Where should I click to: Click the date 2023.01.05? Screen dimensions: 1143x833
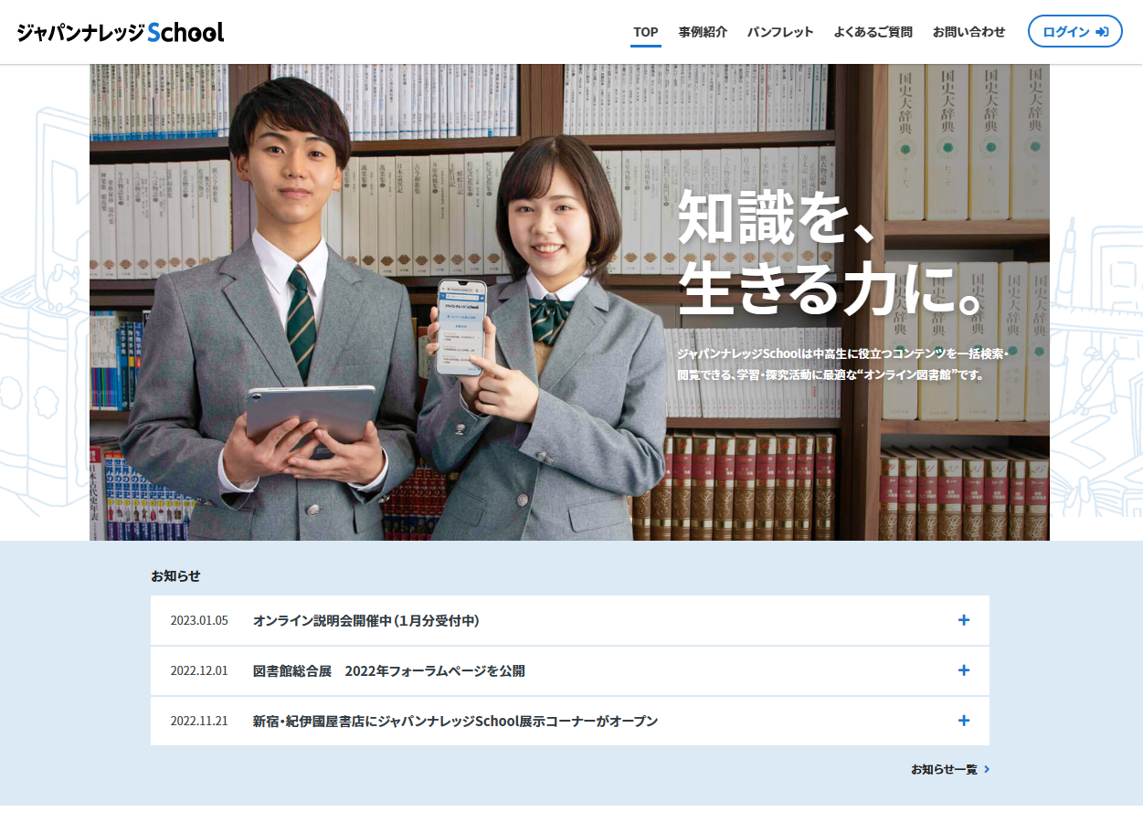pos(199,621)
